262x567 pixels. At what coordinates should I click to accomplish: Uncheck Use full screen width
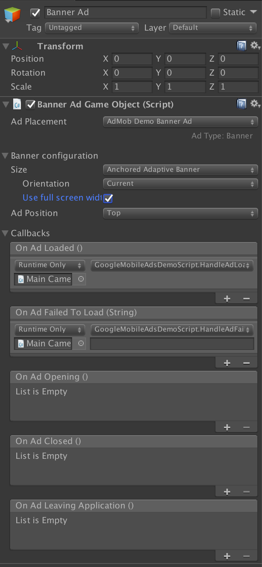click(108, 198)
